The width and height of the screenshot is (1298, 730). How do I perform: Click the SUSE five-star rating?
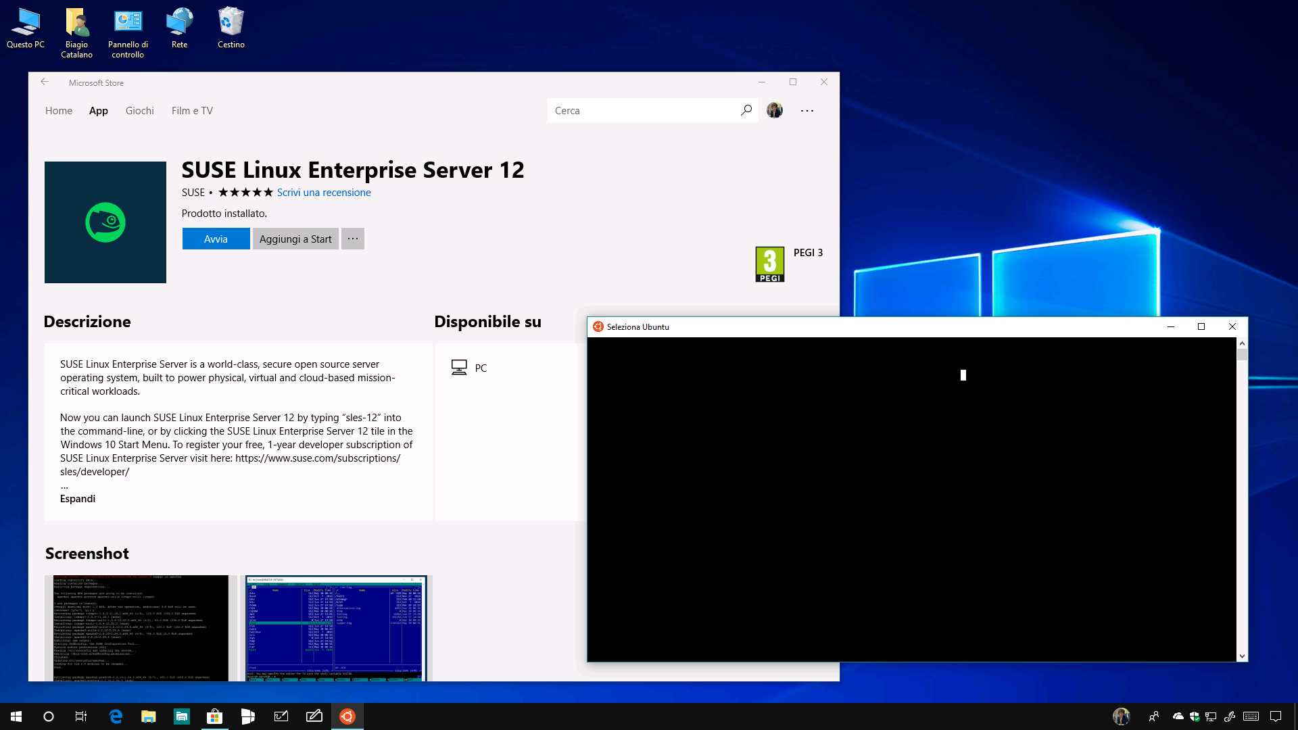245,193
